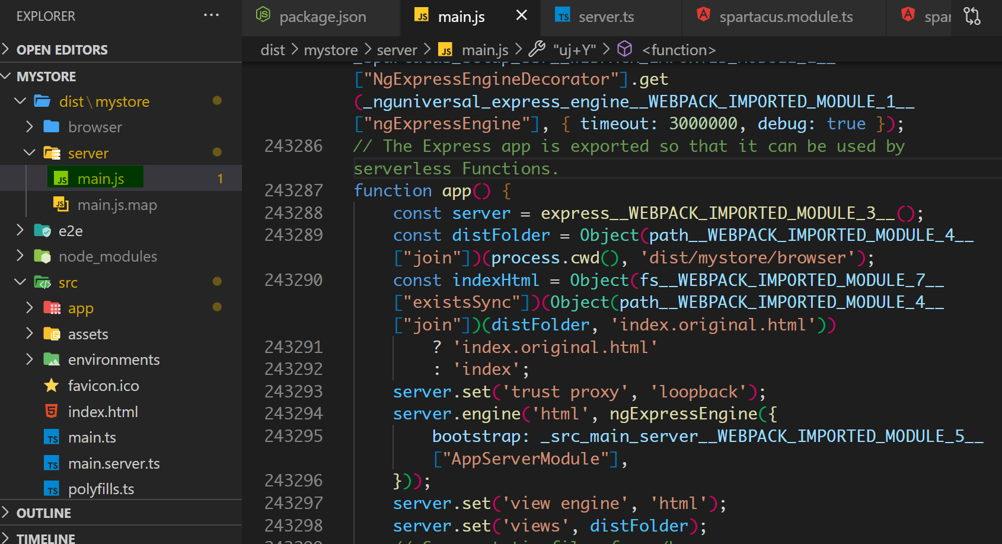Click the assets folder icon
This screenshot has width=1002, height=544.
tap(52, 334)
